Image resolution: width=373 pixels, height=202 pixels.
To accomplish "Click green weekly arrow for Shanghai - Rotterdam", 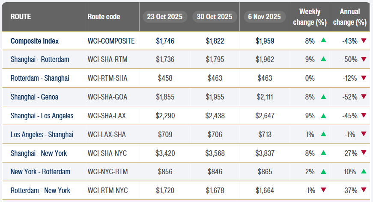I will tap(323, 59).
